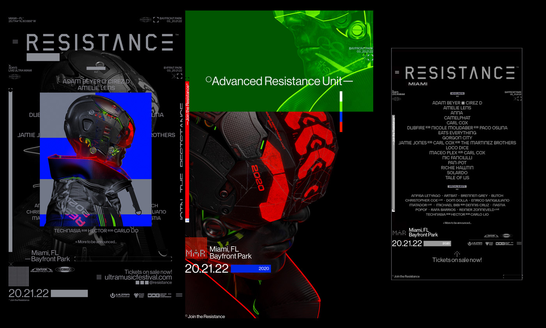Click the MAR dotted red tile on center poster
This screenshot has height=328, width=546.
196,248
